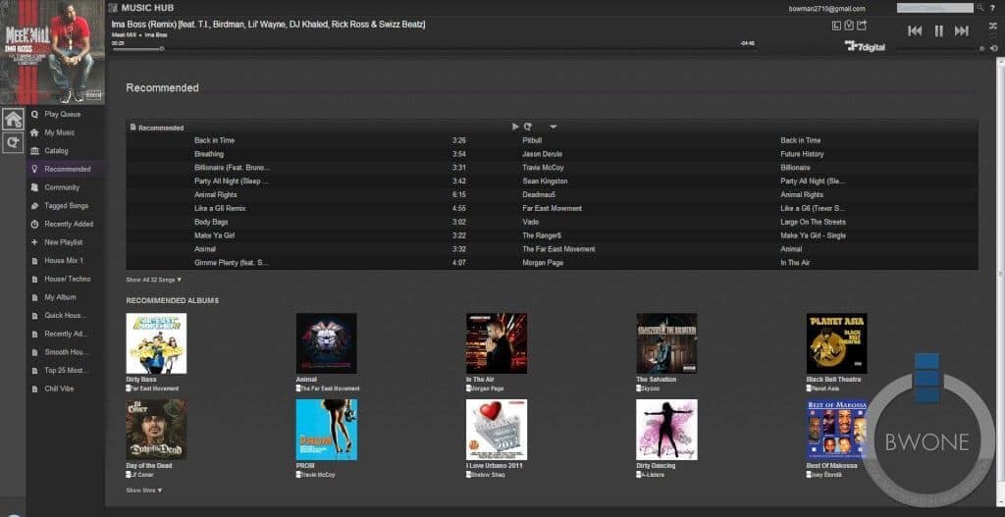Image resolution: width=1005 pixels, height=517 pixels.
Task: Create a New Playlist from the sidebar
Action: point(64,242)
